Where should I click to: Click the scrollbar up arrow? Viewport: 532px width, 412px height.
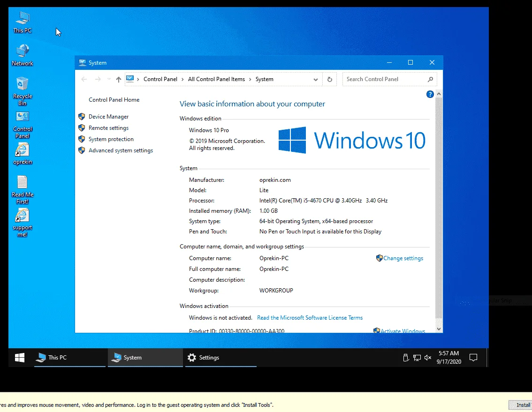tap(439, 94)
